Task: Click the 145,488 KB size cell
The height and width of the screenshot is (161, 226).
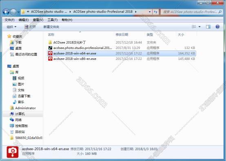Action: click(x=186, y=59)
